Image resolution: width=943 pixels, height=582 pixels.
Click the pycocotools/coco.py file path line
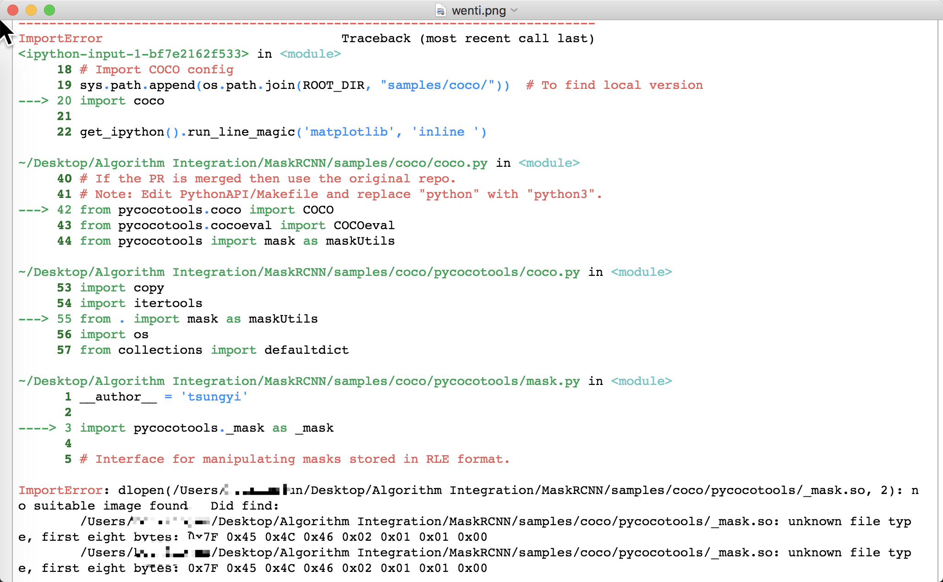point(299,272)
